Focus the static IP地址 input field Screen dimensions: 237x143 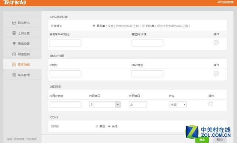[65, 74]
